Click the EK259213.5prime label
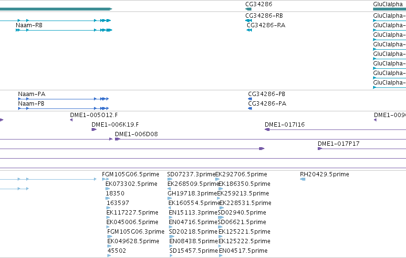The image size is (406, 258). click(243, 193)
